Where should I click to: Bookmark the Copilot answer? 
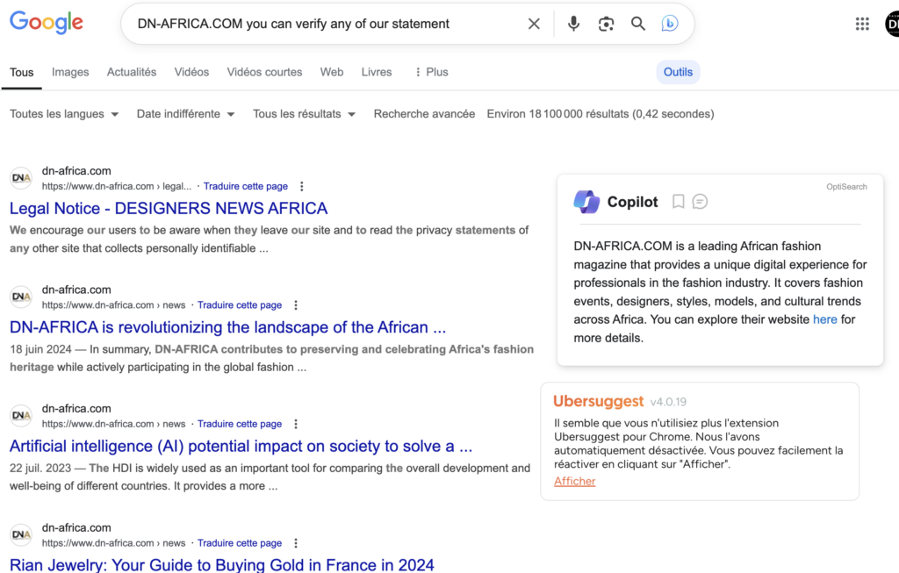tap(679, 202)
